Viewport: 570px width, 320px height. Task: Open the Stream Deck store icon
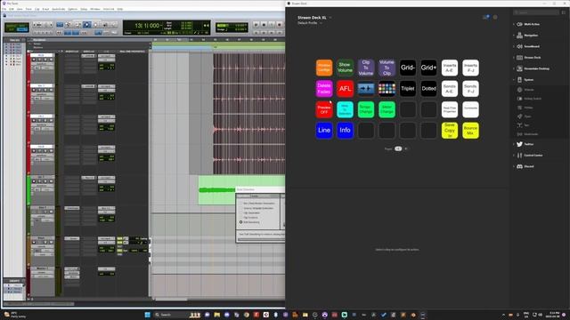click(485, 17)
